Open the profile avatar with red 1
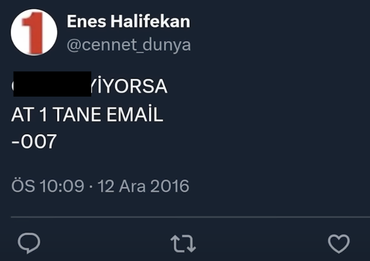The image size is (370, 261). pos(34,32)
